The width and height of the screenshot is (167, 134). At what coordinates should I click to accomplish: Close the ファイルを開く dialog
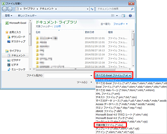coord(131,4)
